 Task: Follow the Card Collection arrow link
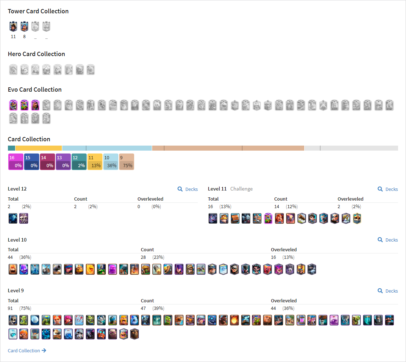pyautogui.click(x=27, y=350)
